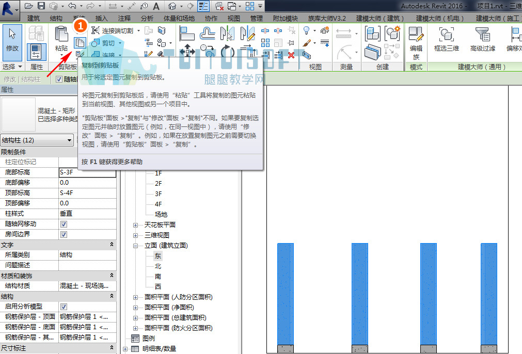The height and width of the screenshot is (354, 522).
Task: Click the Save disk icon
Action: [x=41, y=6]
